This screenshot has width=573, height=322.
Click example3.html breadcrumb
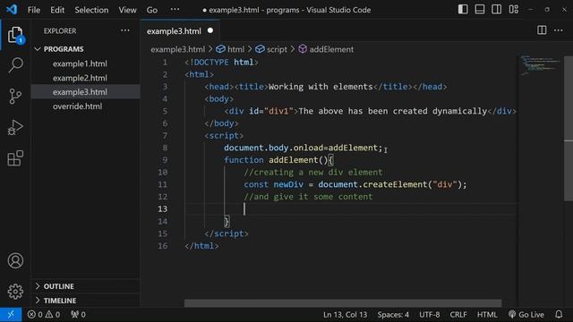point(177,49)
